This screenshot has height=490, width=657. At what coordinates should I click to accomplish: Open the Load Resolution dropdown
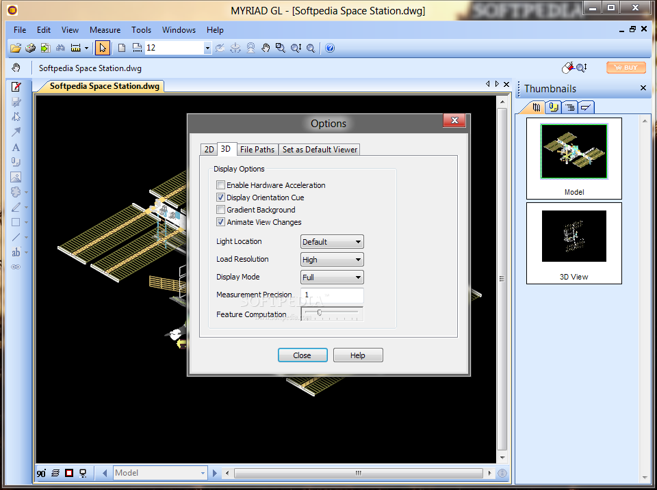tap(332, 260)
